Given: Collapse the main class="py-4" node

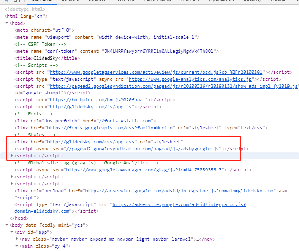Looking at the screenshot, I should coord(17,246).
